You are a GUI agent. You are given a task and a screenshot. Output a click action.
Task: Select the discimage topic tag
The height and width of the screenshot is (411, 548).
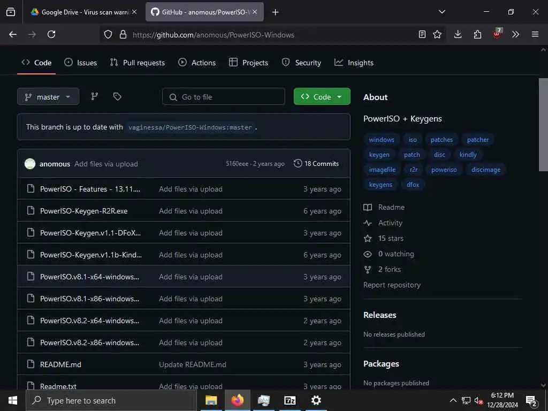(486, 170)
